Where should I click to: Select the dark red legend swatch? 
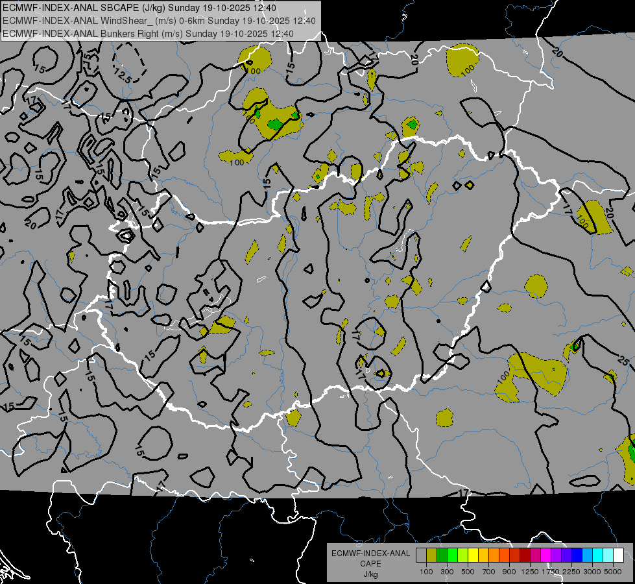click(x=525, y=555)
